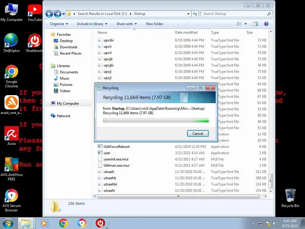Click the Change your view icon
This screenshot has height=229, width=305.
click(239, 24)
